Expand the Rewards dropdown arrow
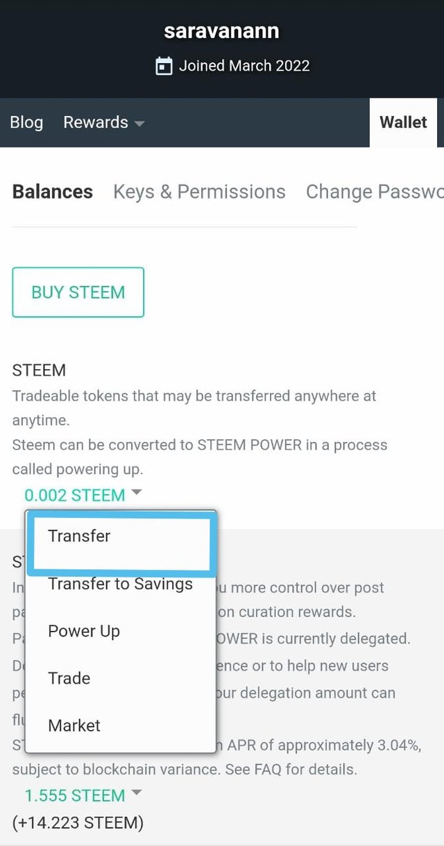This screenshot has width=444, height=846. (x=139, y=124)
